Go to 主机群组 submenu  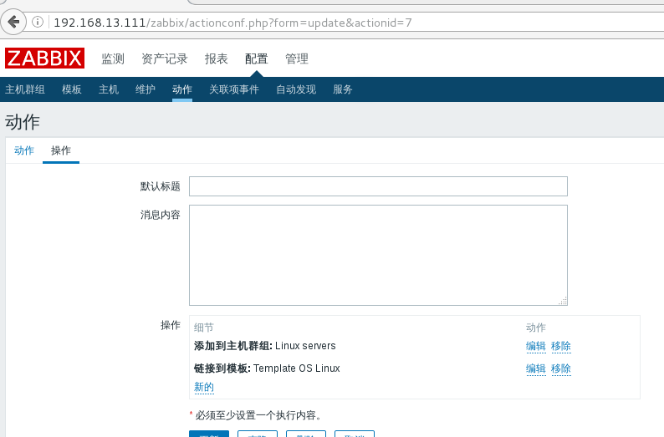(x=24, y=89)
